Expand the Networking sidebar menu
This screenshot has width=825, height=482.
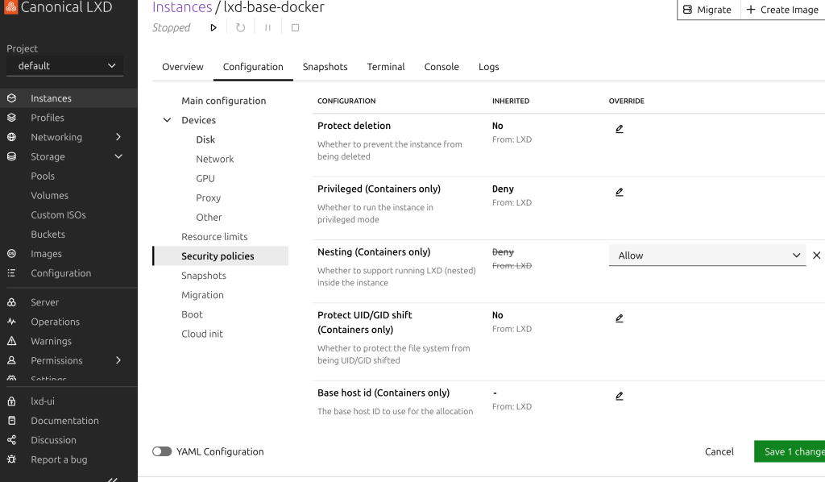pyautogui.click(x=118, y=137)
